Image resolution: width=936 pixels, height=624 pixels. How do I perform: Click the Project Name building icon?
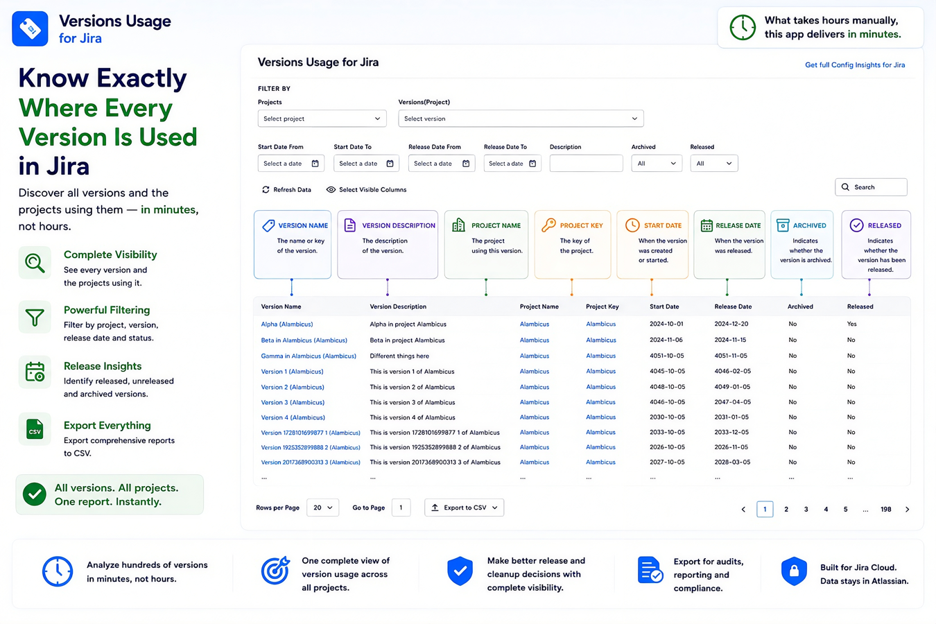(459, 225)
